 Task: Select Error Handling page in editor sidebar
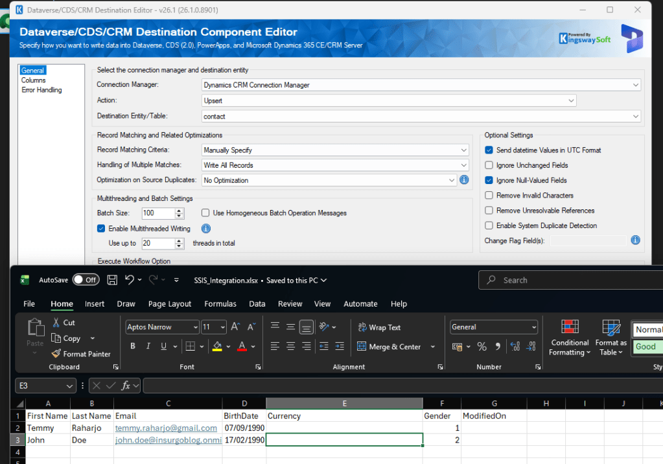pos(41,89)
